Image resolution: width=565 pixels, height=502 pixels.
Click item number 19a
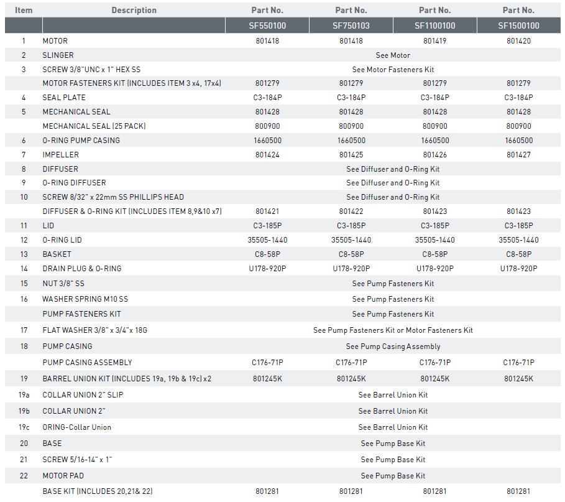[24, 395]
